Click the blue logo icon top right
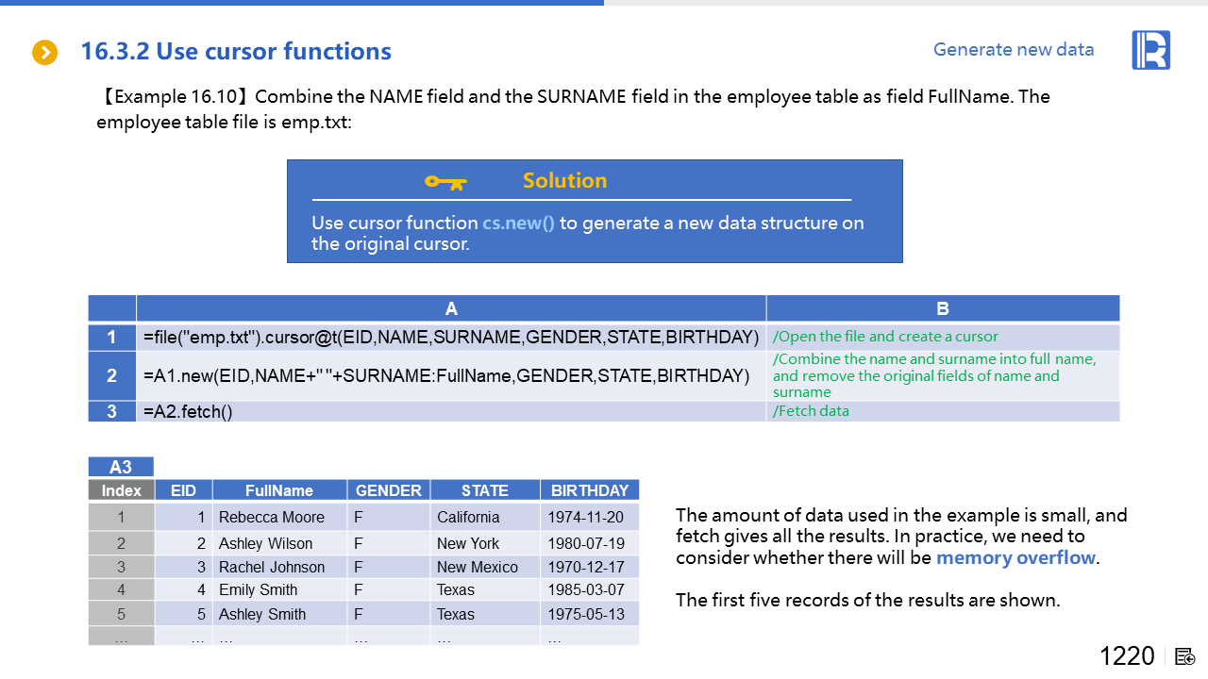Screen dimensions: 1208x679 pyautogui.click(x=1150, y=50)
